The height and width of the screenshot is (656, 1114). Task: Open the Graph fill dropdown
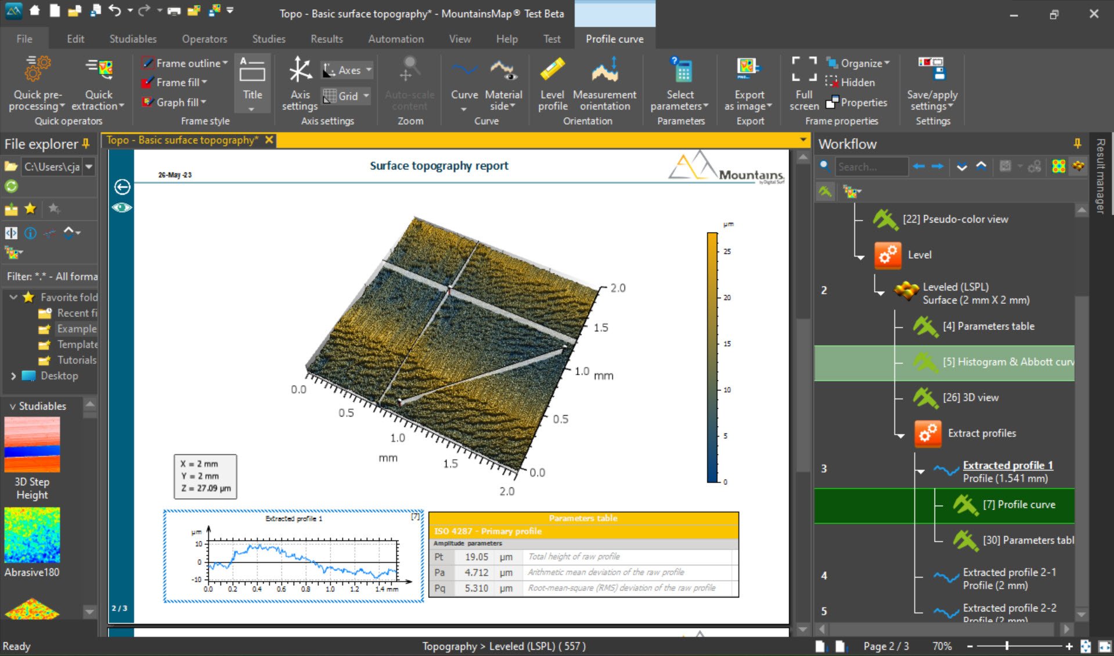(x=175, y=102)
